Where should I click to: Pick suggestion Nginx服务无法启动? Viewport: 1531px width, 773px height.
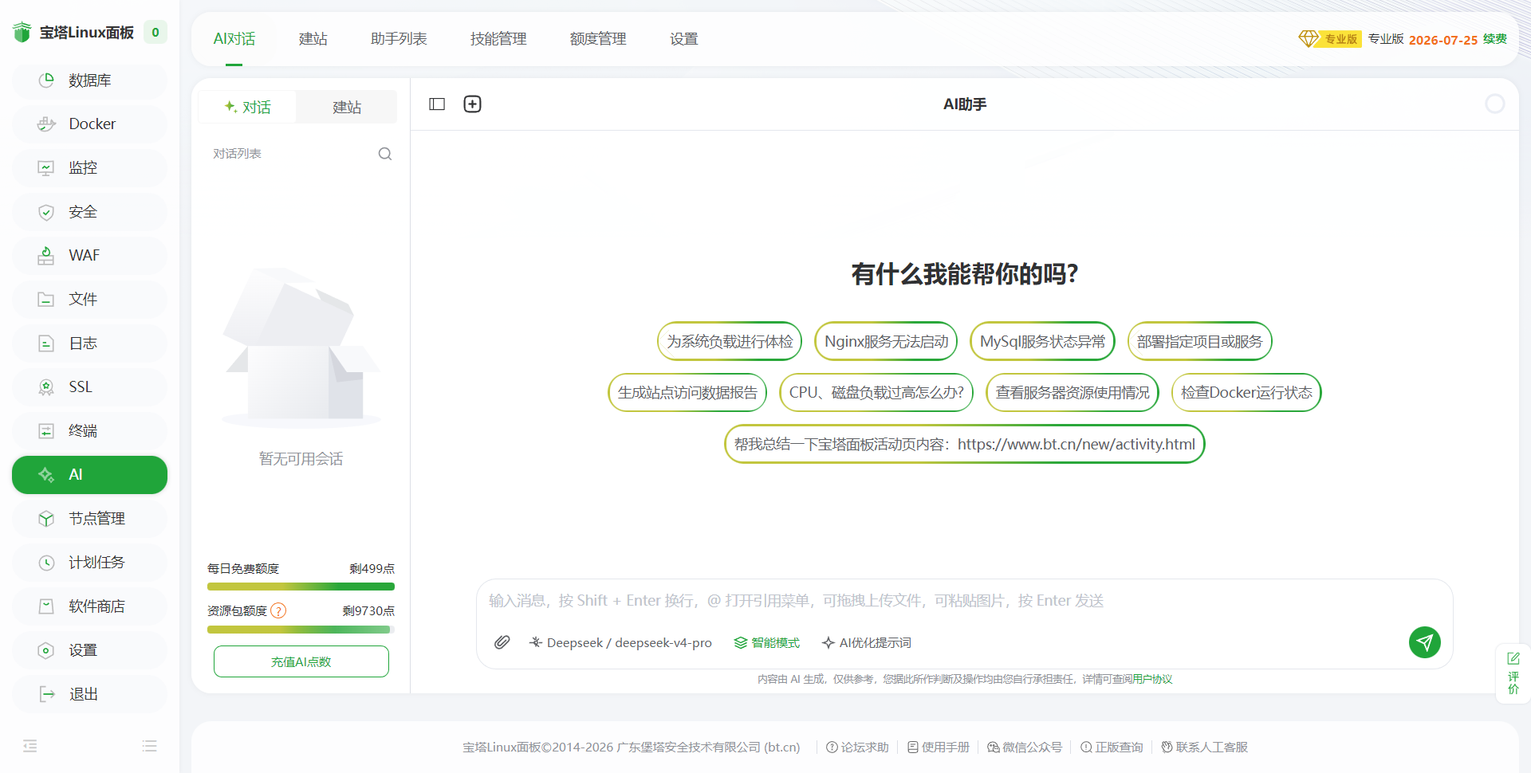point(886,341)
